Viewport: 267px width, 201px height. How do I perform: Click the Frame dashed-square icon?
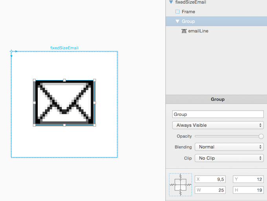177,11
